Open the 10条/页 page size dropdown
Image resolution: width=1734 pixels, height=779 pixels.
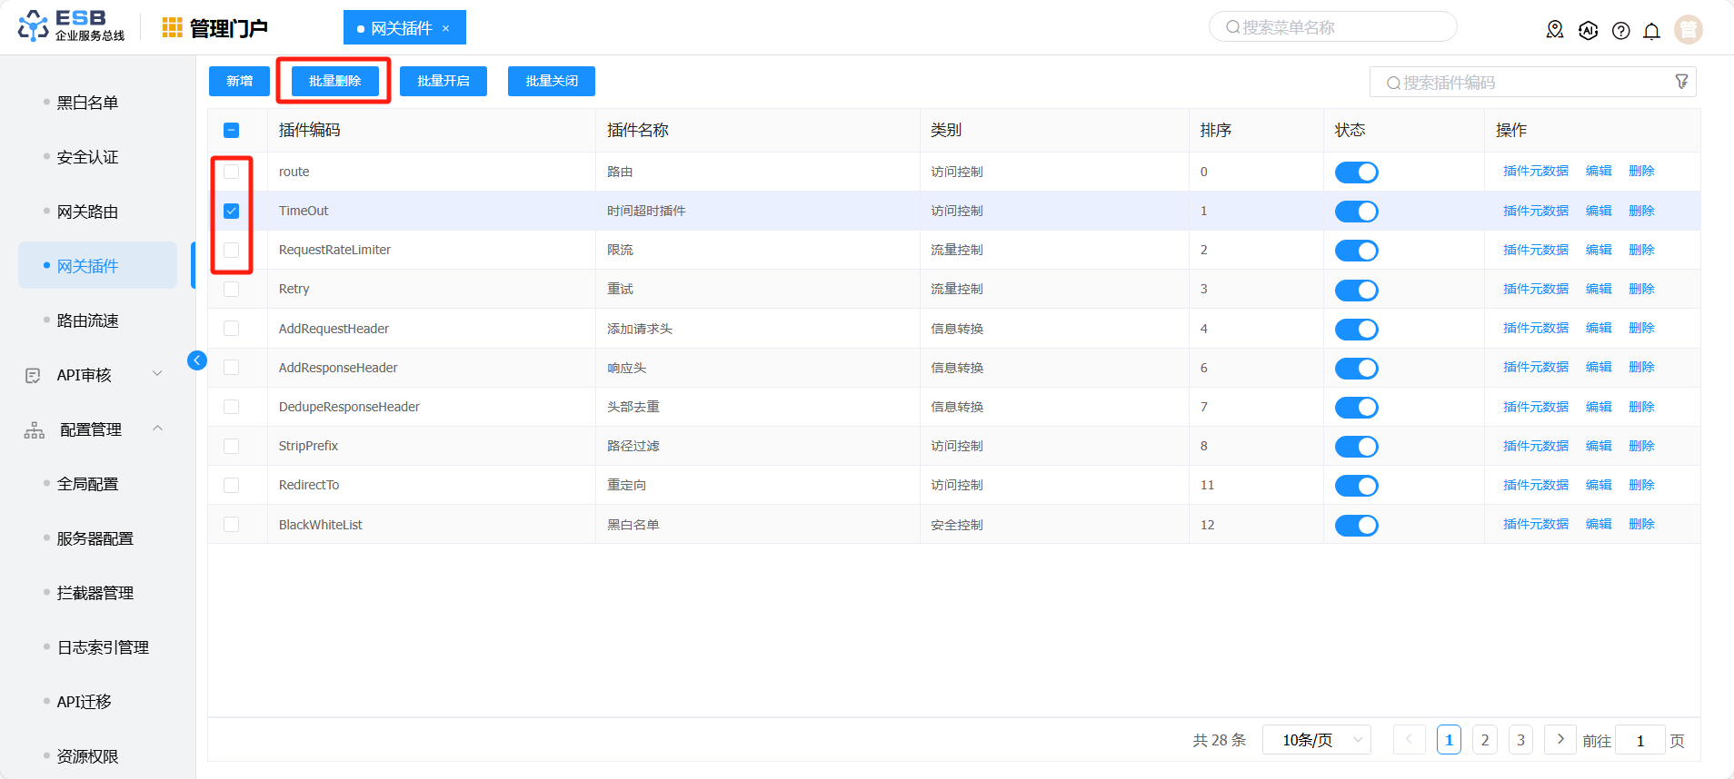(1321, 740)
